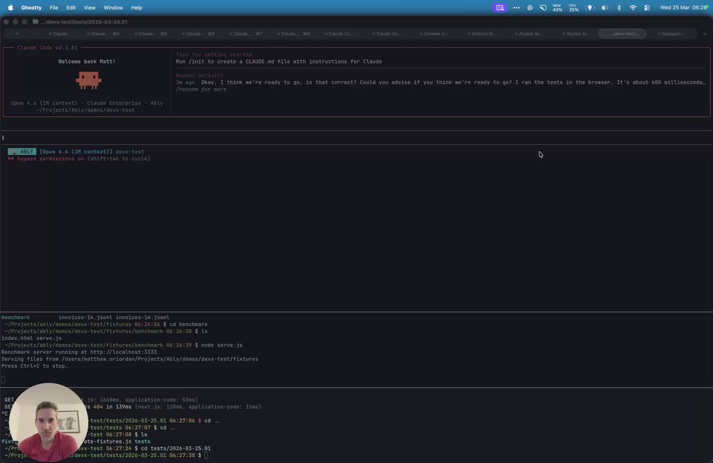Switch to the Analyze M... tab
The image size is (713, 463).
click(483, 33)
